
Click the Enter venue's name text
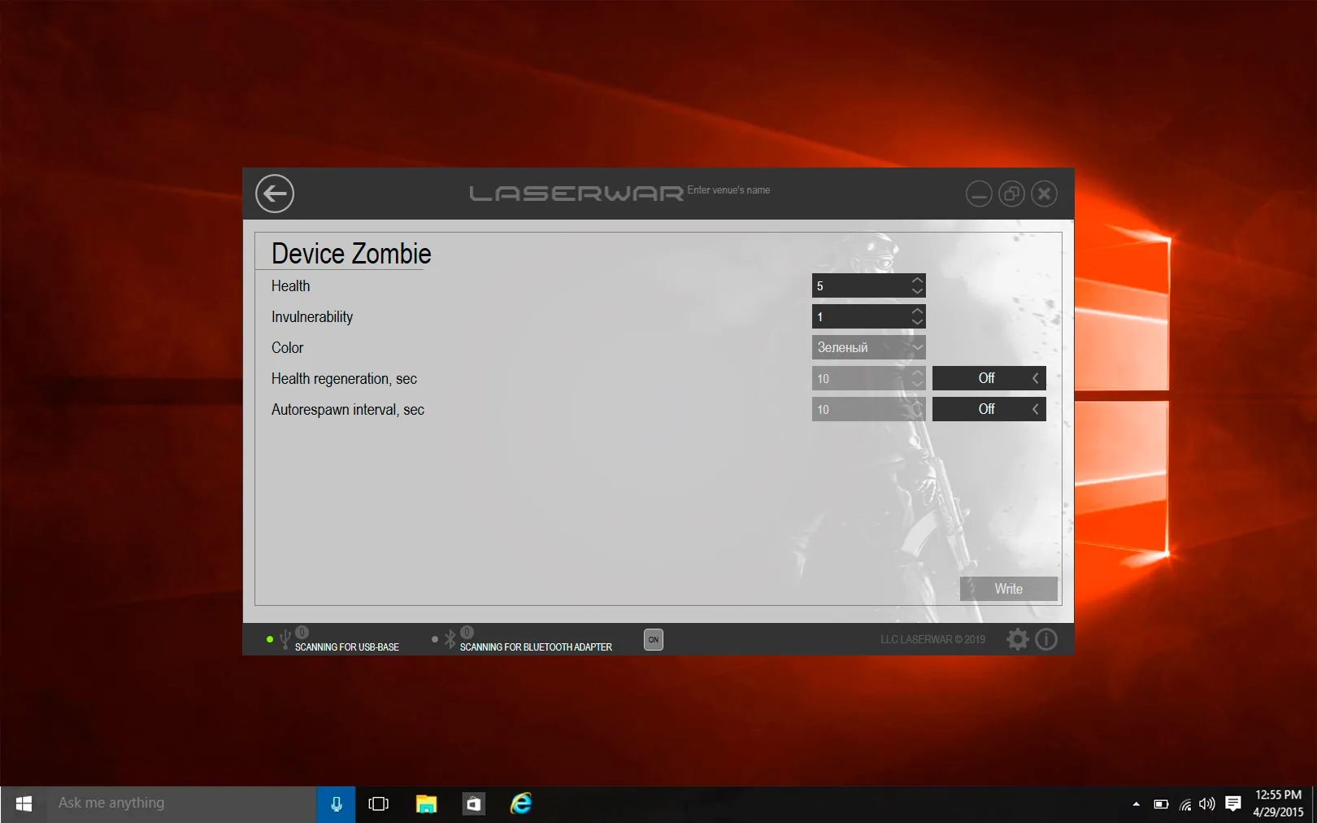[728, 190]
